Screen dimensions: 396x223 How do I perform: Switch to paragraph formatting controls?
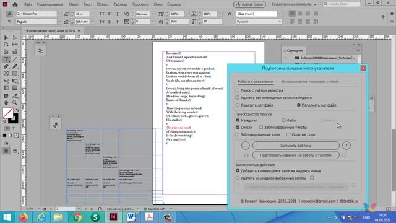9,22
